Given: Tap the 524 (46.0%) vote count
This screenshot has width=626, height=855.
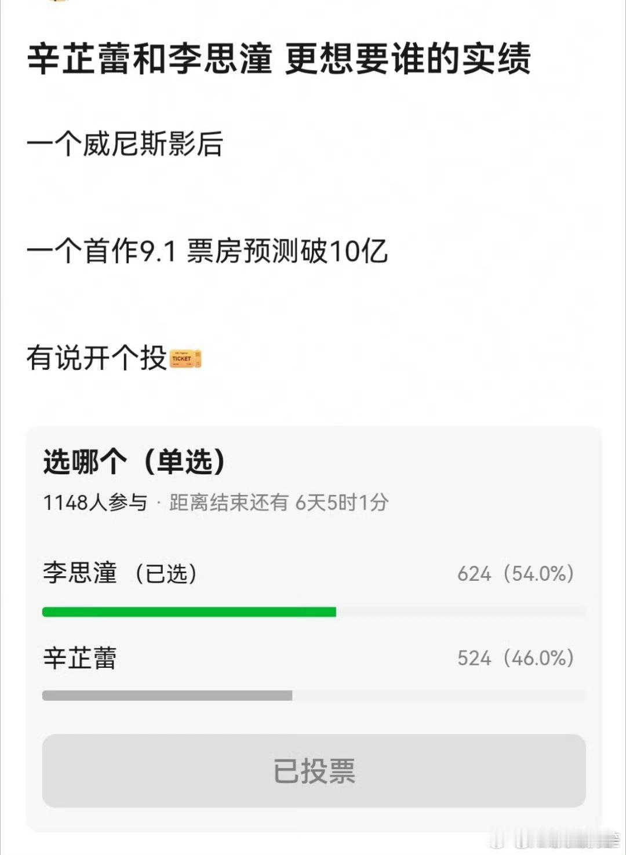Looking at the screenshot, I should [x=515, y=658].
